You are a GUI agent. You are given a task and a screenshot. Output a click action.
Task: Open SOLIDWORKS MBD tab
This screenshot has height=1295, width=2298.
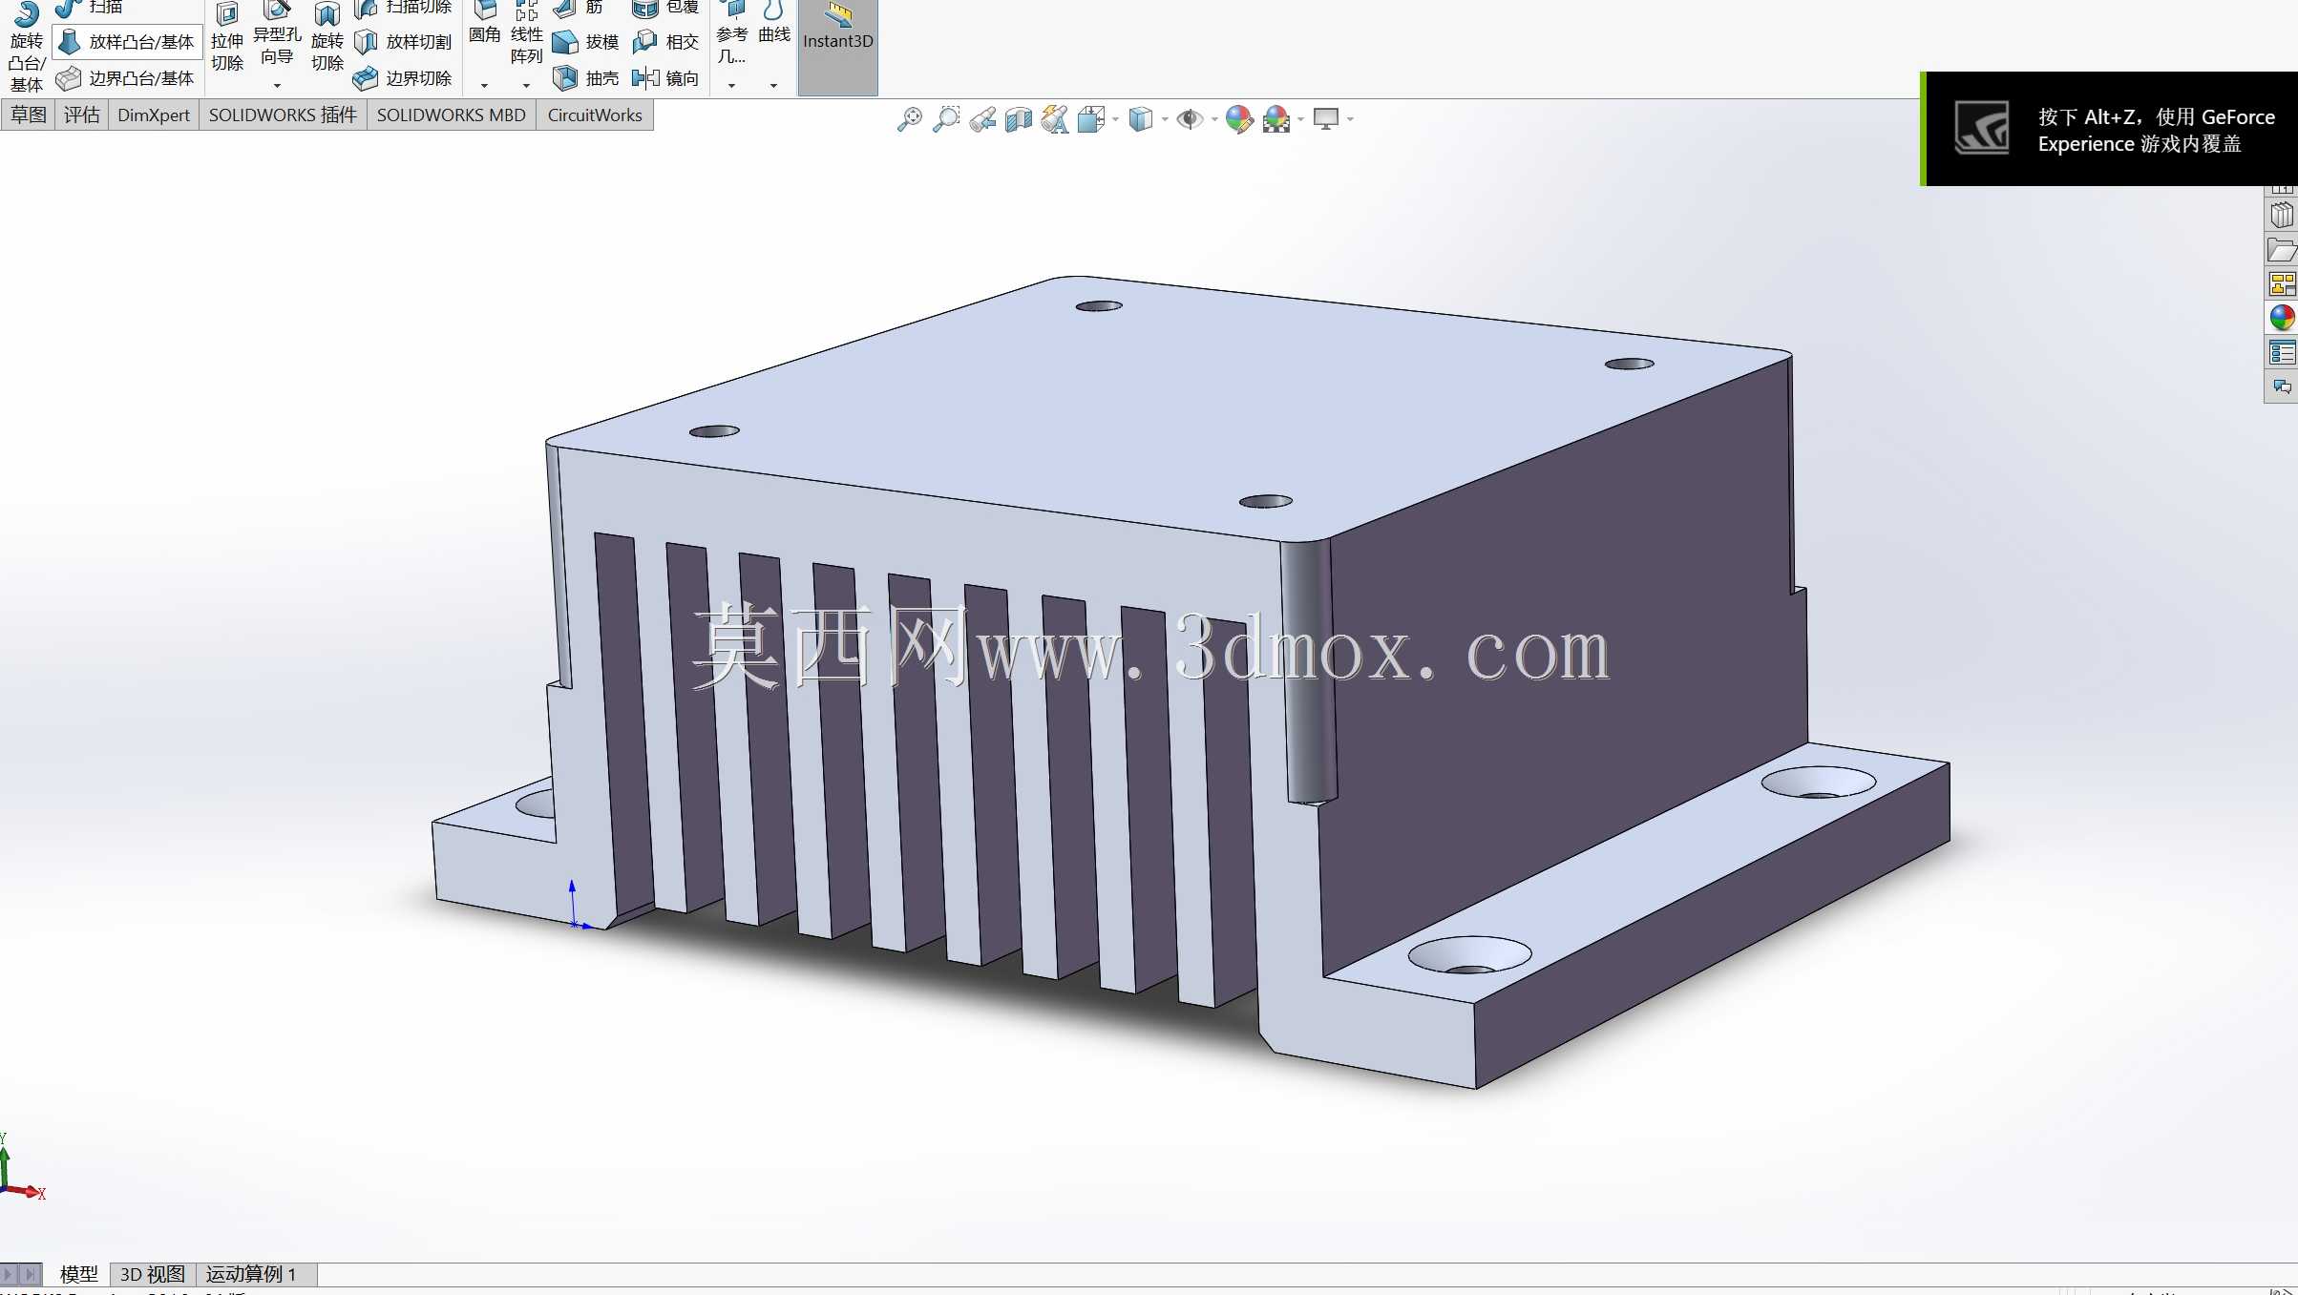coord(452,115)
